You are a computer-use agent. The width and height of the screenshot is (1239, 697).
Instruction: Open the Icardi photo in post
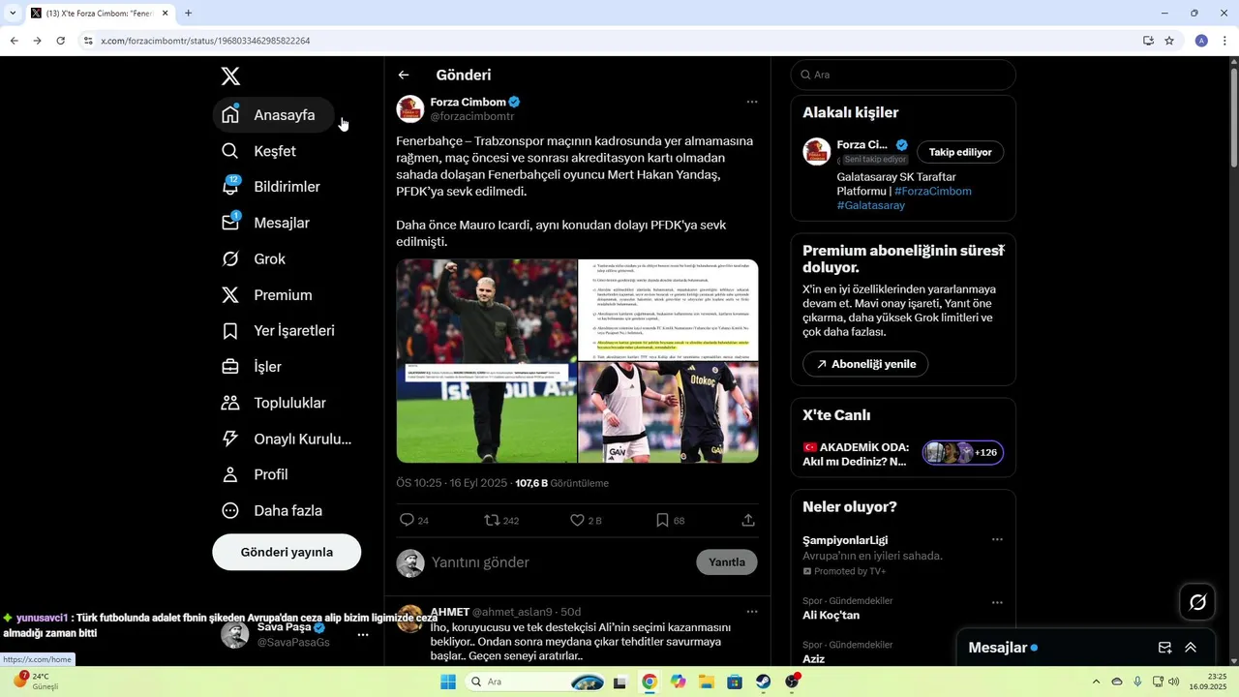pos(486,361)
